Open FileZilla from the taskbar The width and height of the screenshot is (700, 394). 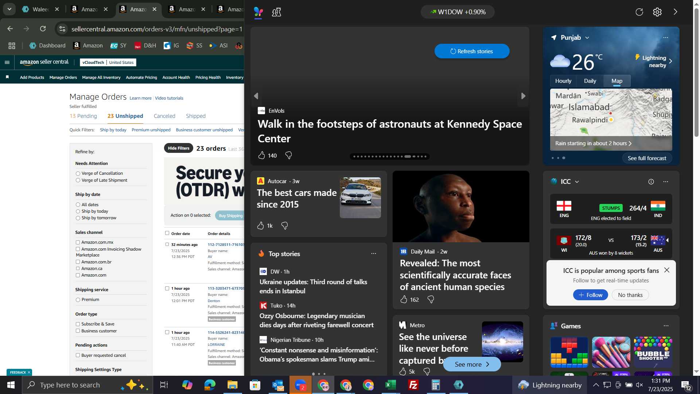(413, 385)
